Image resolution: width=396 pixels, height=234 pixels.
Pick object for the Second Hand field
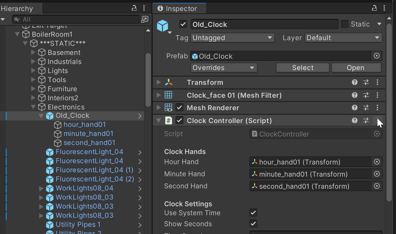click(377, 186)
